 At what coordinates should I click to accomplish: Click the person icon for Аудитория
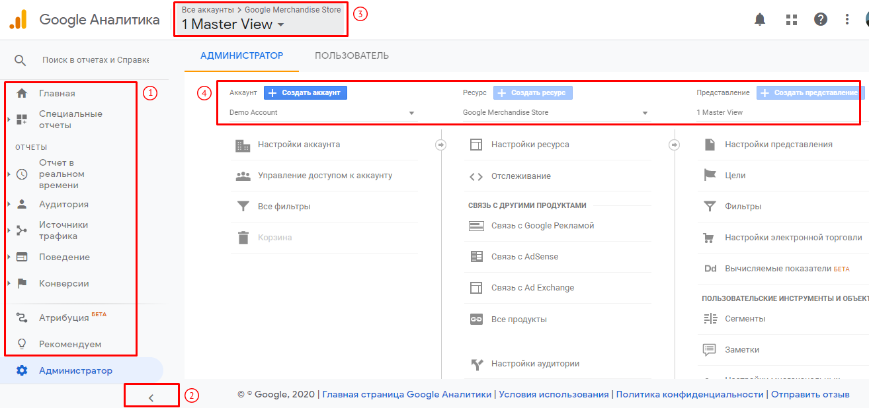coord(22,204)
